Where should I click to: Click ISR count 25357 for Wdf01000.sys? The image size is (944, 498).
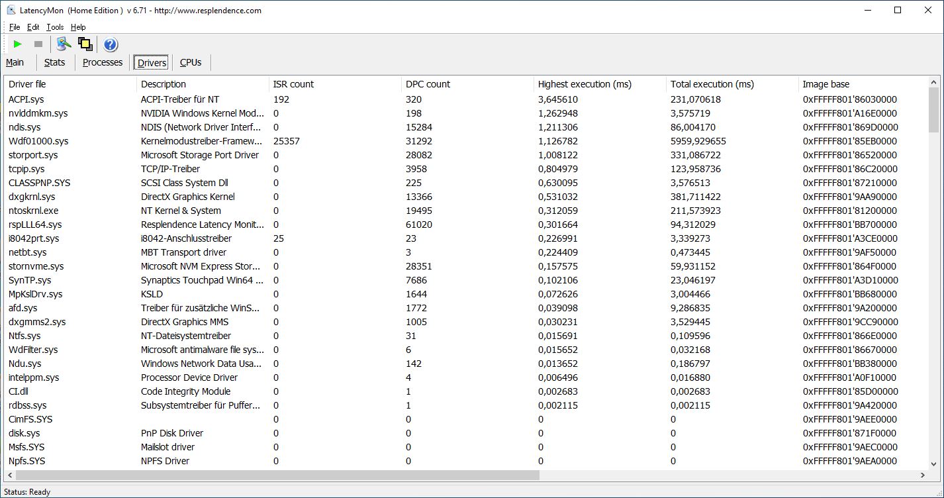click(287, 141)
